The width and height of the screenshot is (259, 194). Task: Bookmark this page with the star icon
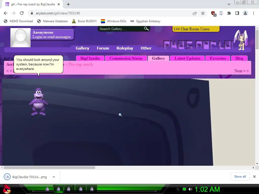click(x=203, y=13)
